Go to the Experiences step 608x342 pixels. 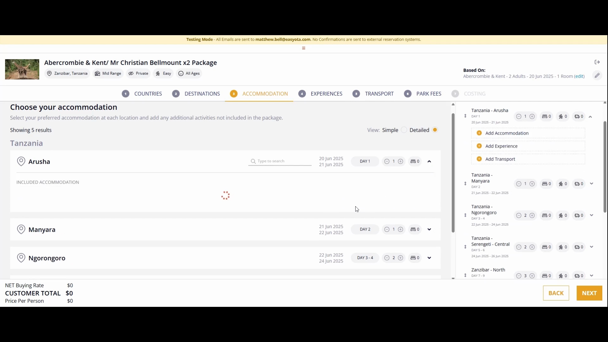click(x=320, y=94)
